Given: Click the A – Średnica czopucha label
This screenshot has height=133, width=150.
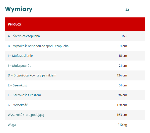Looking at the screenshot, I should pos(24,36).
